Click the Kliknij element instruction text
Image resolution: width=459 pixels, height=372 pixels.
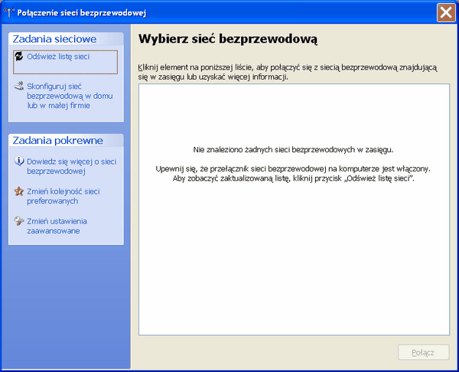287,72
